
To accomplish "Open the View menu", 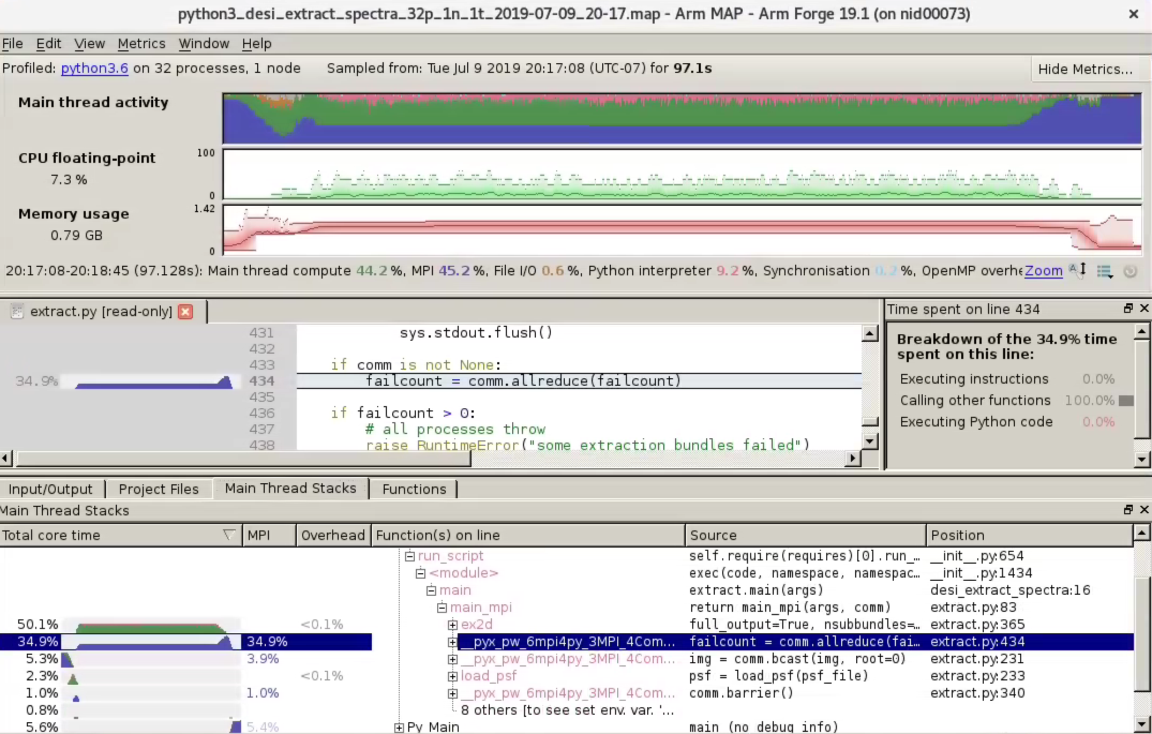I will pyautogui.click(x=89, y=43).
